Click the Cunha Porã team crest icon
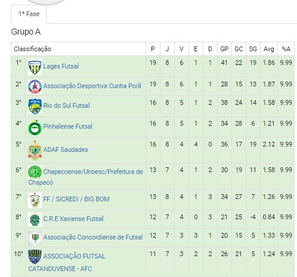Viewport: 297px width, 277px height. coord(35,86)
